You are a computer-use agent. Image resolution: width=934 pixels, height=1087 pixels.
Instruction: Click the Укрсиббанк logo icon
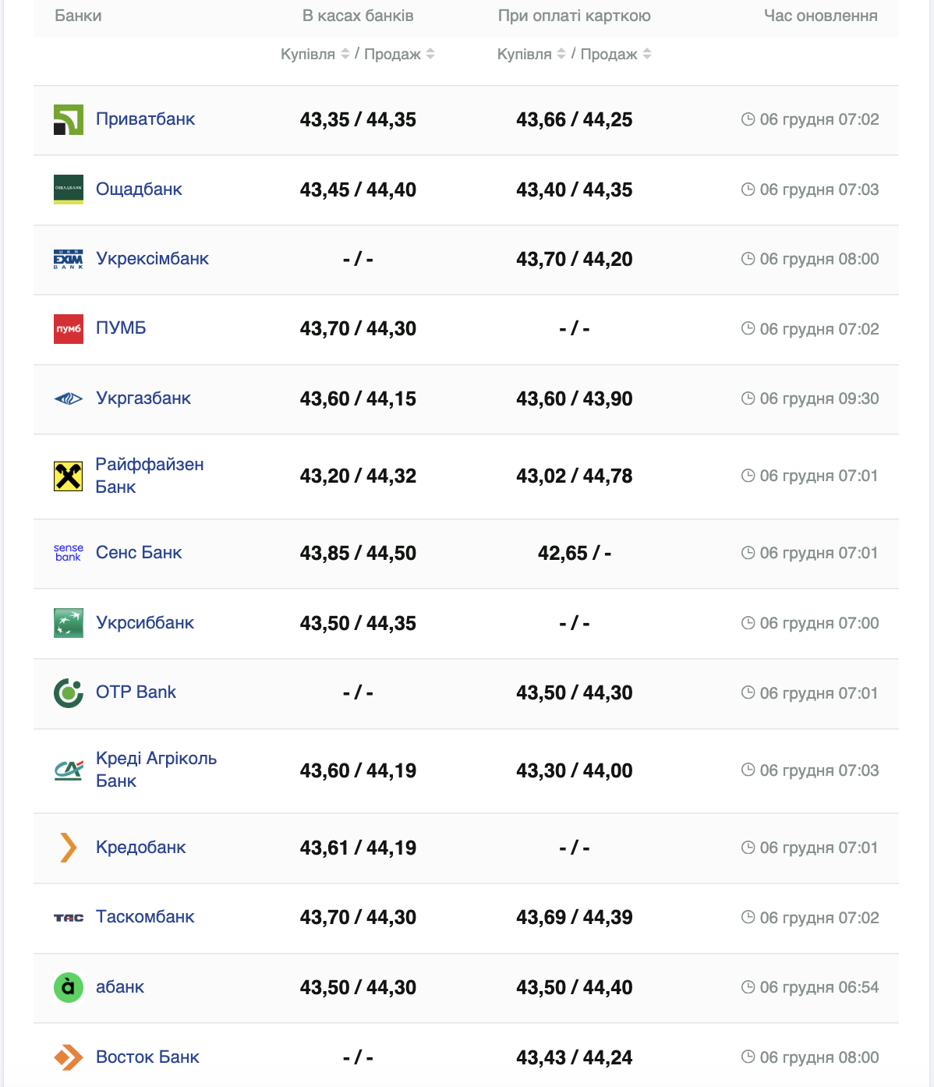(x=69, y=623)
